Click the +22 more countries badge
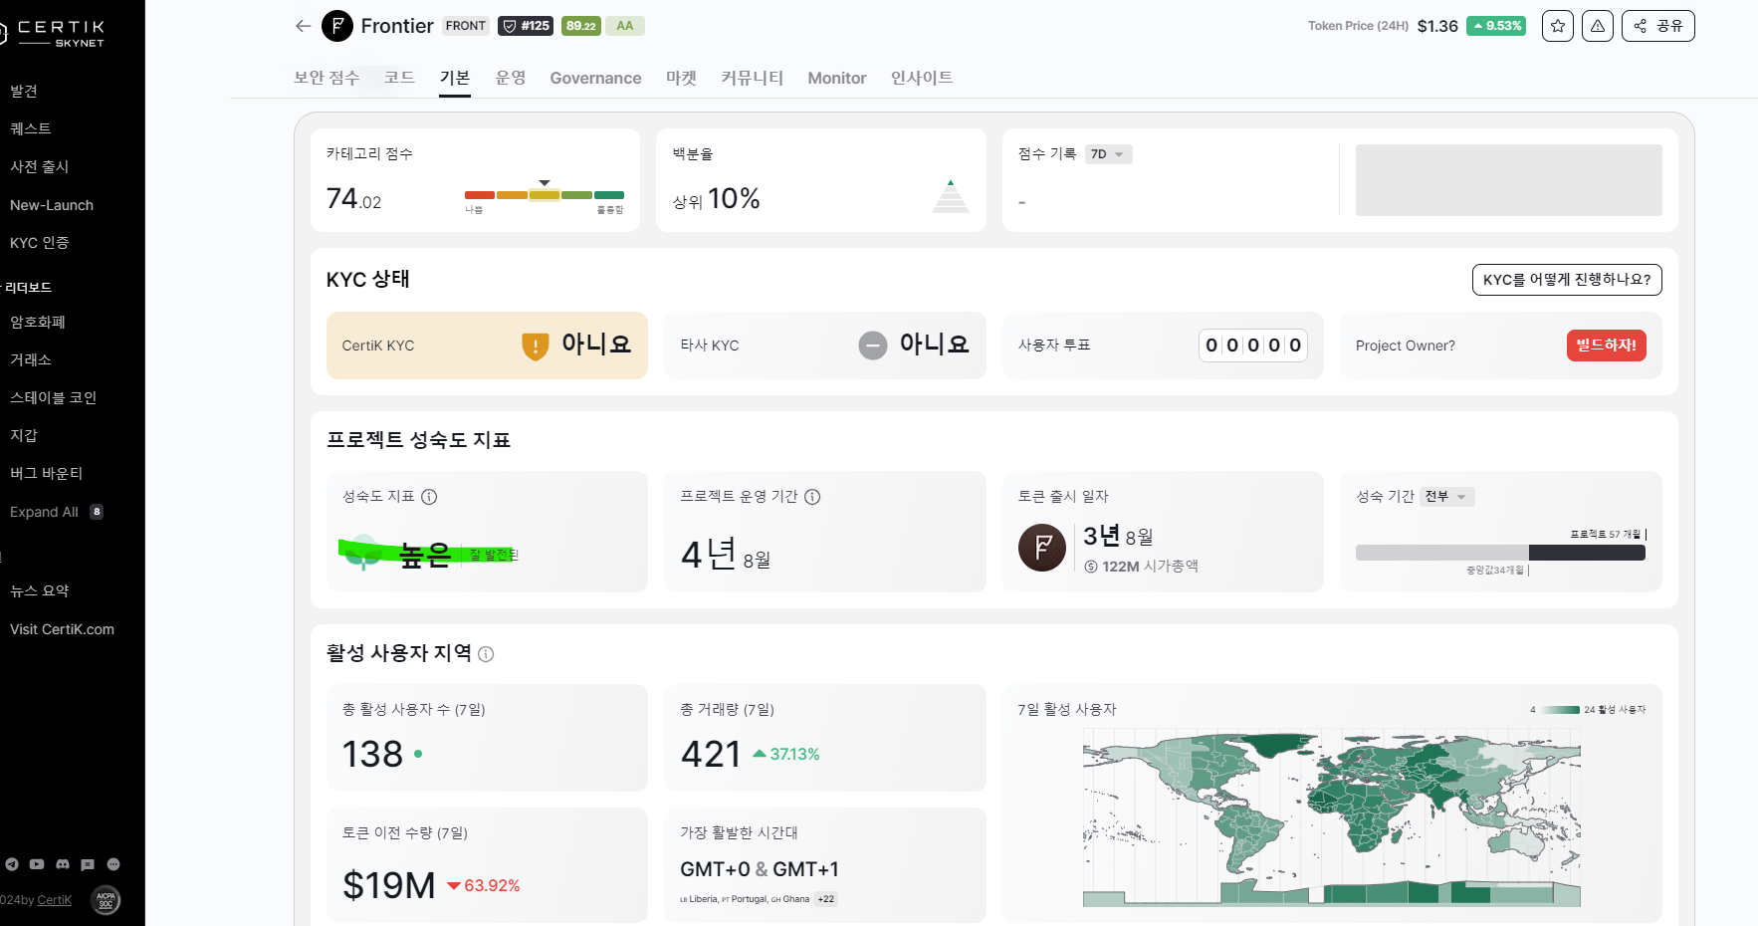The width and height of the screenshot is (1758, 926). [x=826, y=899]
